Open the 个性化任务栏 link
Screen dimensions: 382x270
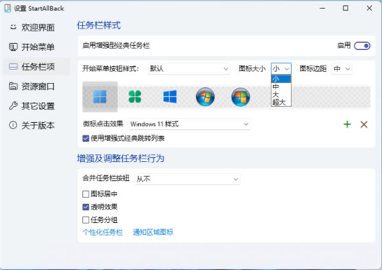[x=103, y=232]
